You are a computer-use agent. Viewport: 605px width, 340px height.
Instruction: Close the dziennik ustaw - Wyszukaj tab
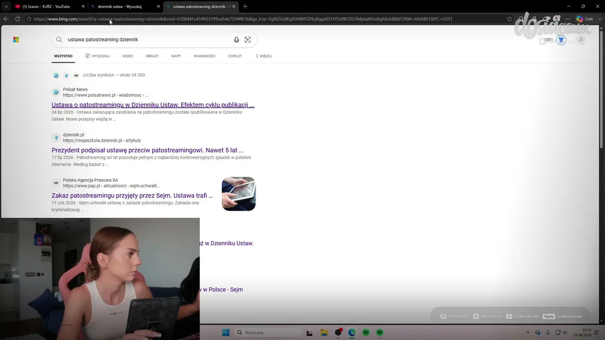[158, 7]
